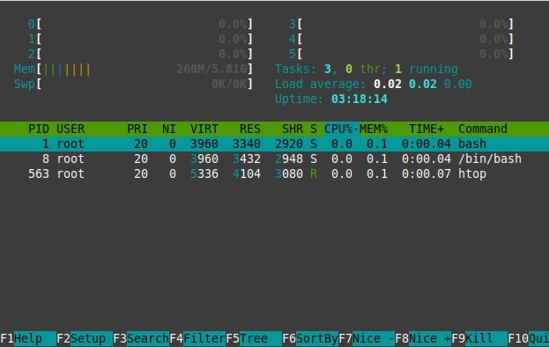Switch to F5 Tree view

(x=254, y=338)
